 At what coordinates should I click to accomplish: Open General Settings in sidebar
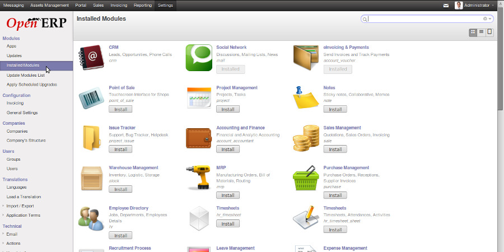[22, 113]
